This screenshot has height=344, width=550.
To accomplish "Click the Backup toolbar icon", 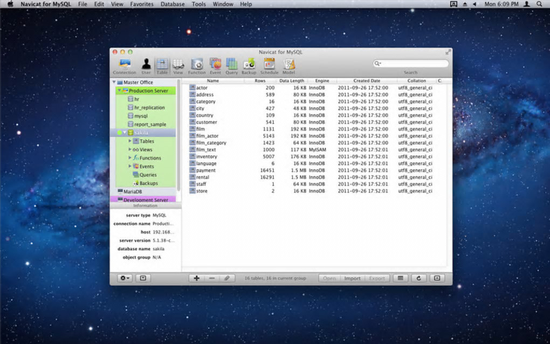I will click(249, 65).
